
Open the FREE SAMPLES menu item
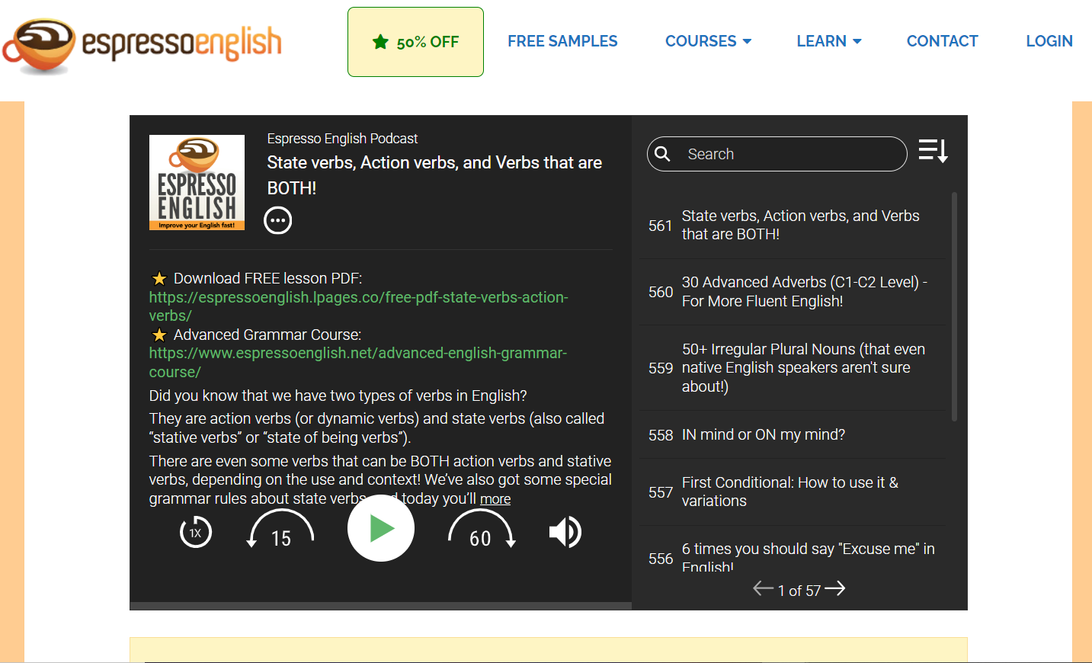coord(562,41)
